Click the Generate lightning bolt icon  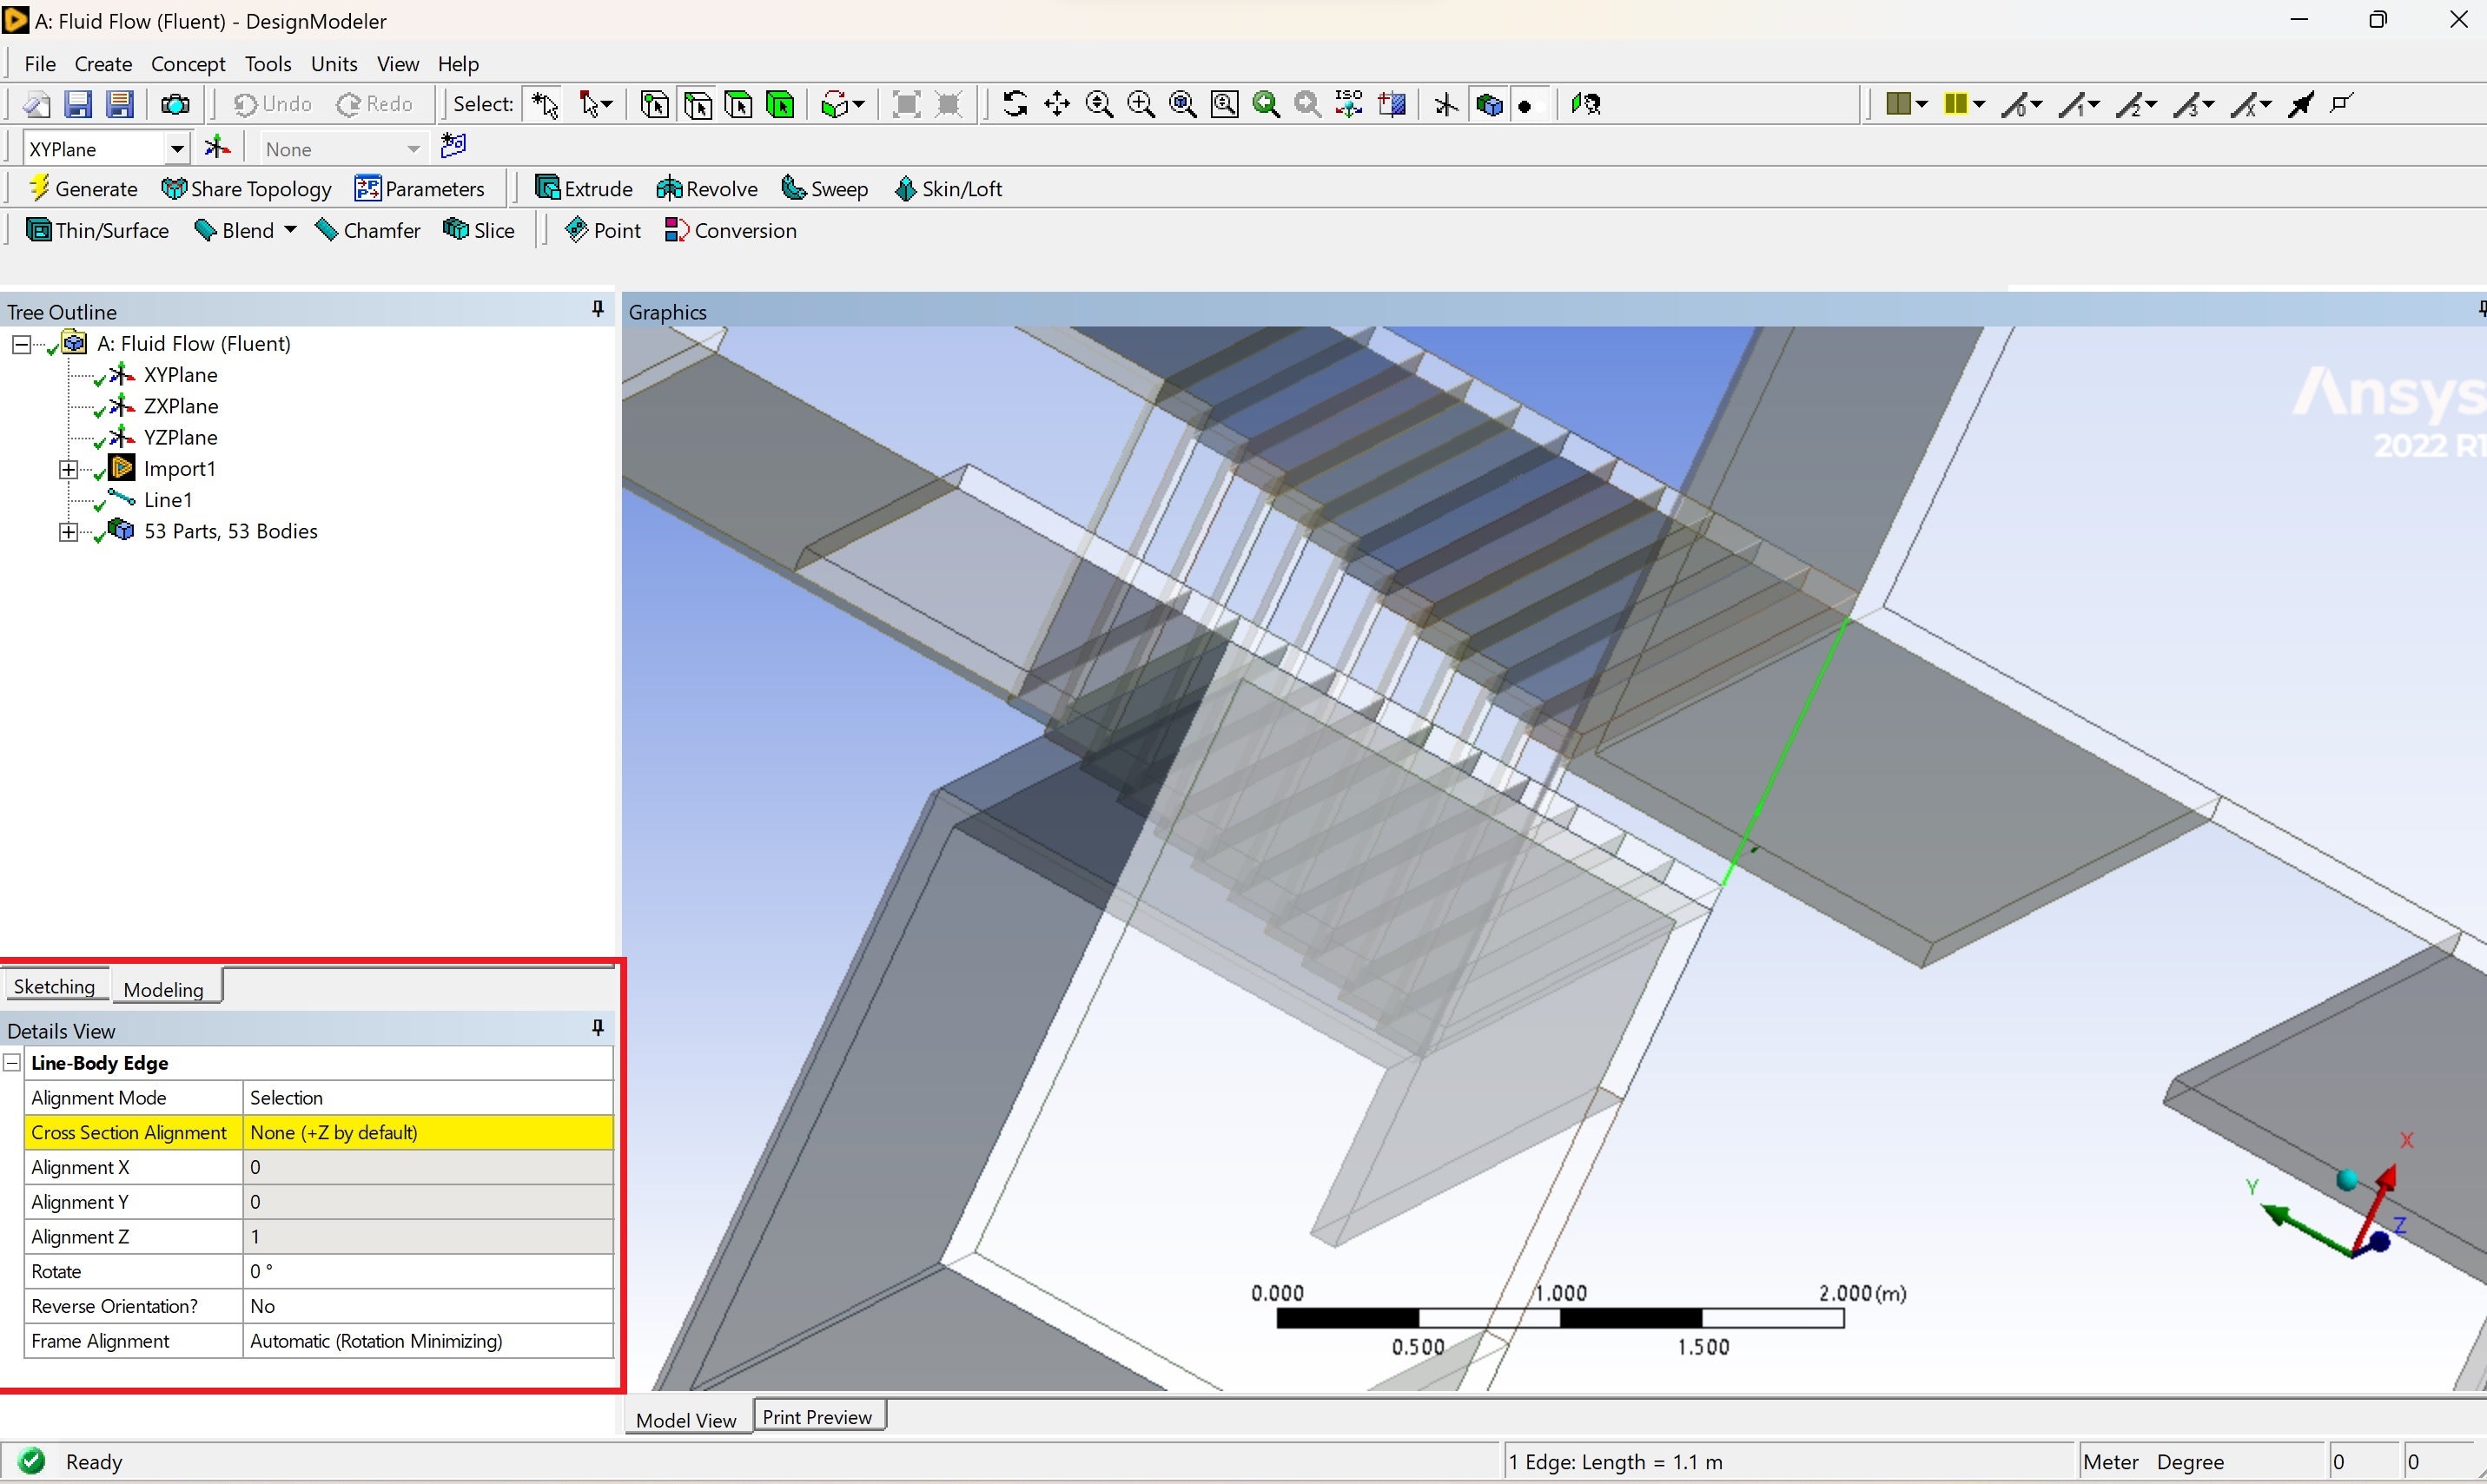[x=39, y=188]
